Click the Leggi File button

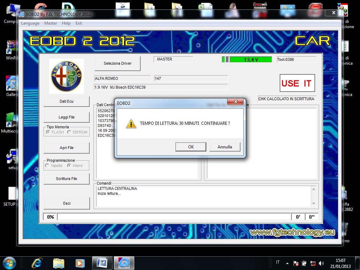click(66, 117)
